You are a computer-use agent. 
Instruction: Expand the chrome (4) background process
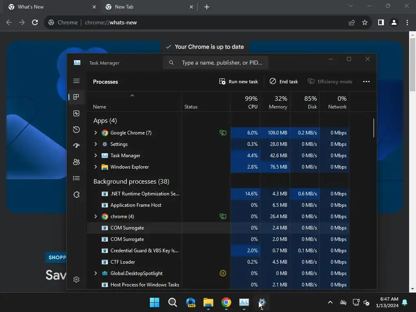pyautogui.click(x=96, y=217)
